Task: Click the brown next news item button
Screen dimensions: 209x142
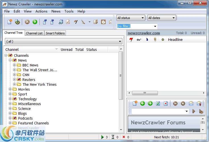Action: (x=183, y=103)
